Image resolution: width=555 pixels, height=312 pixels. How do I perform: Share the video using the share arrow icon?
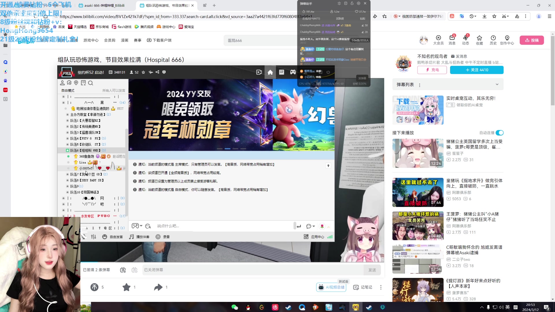pos(158,287)
